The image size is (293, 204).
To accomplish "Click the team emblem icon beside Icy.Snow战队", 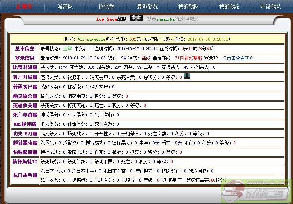I will tap(136, 18).
